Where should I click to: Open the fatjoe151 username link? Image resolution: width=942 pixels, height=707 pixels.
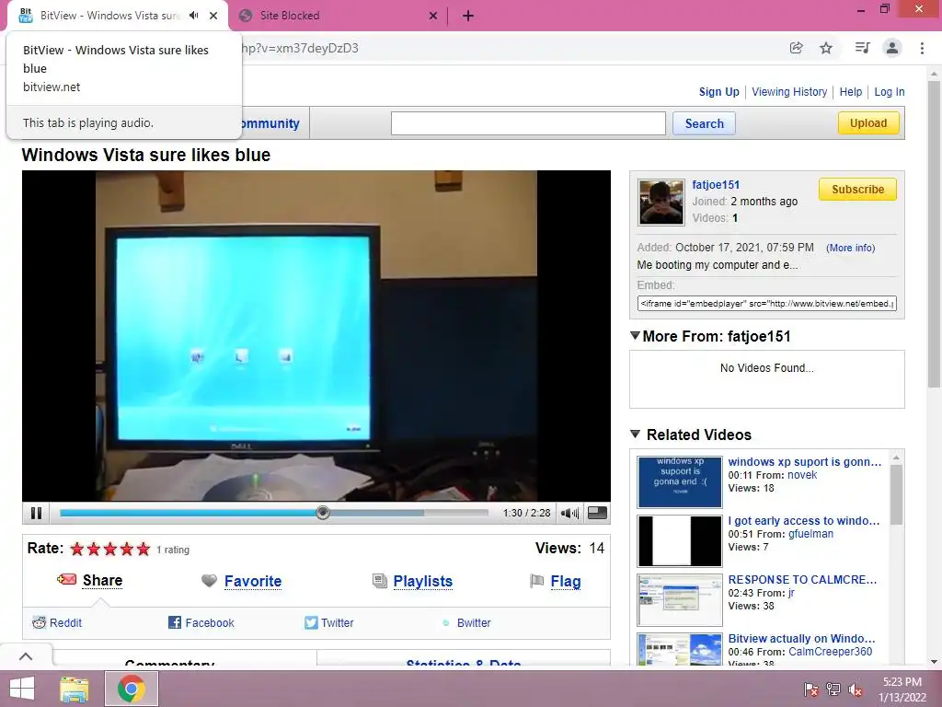pos(716,184)
